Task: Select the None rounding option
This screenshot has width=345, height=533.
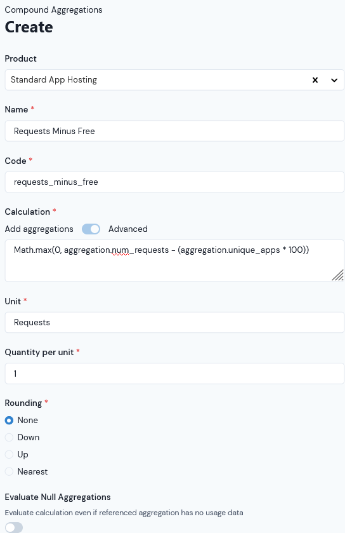Action: pos(9,421)
